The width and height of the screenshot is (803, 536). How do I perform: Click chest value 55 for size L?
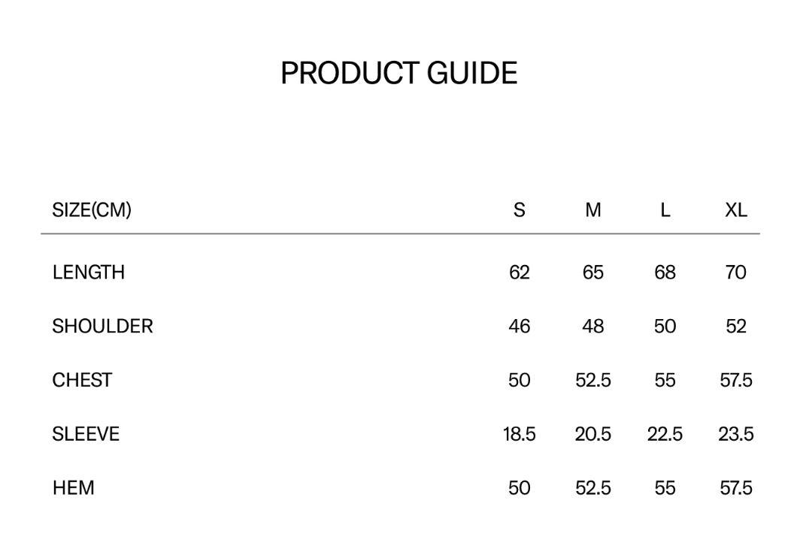665,380
